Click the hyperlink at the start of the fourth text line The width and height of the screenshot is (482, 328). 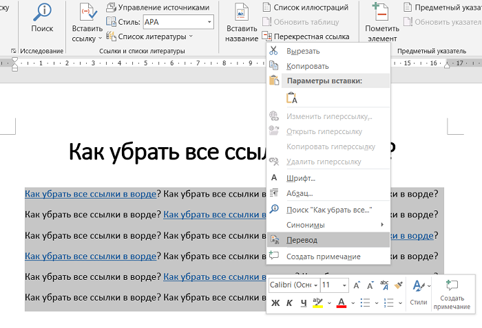[x=90, y=256]
